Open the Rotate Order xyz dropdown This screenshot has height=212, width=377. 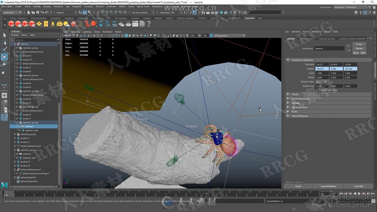tap(321, 82)
